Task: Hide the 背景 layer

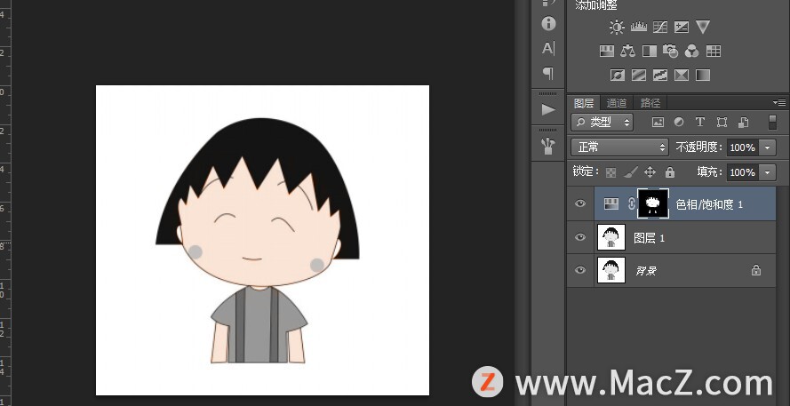Action: click(580, 270)
